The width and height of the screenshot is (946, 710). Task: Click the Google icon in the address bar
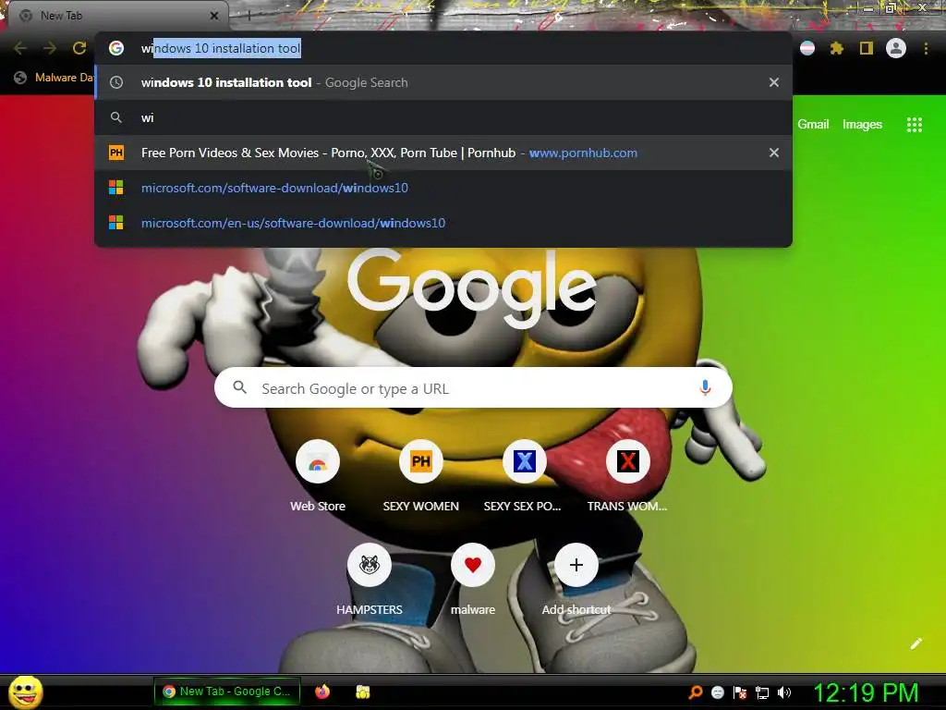point(116,48)
